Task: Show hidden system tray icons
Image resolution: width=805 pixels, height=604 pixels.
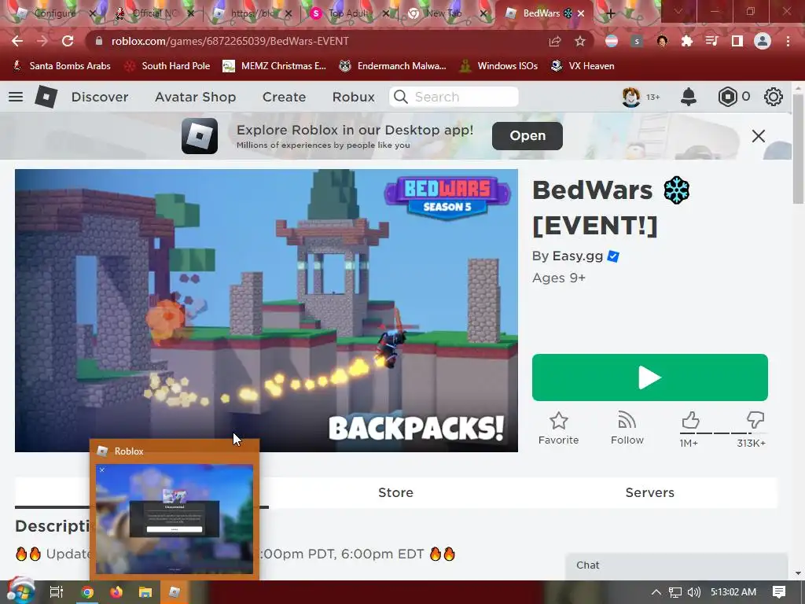Action: pos(656,592)
